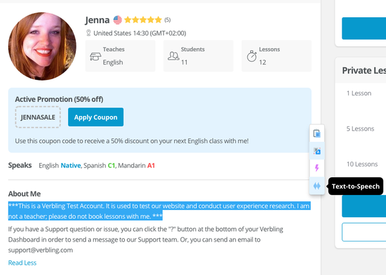Click the support@verbling.com email text

41,250
